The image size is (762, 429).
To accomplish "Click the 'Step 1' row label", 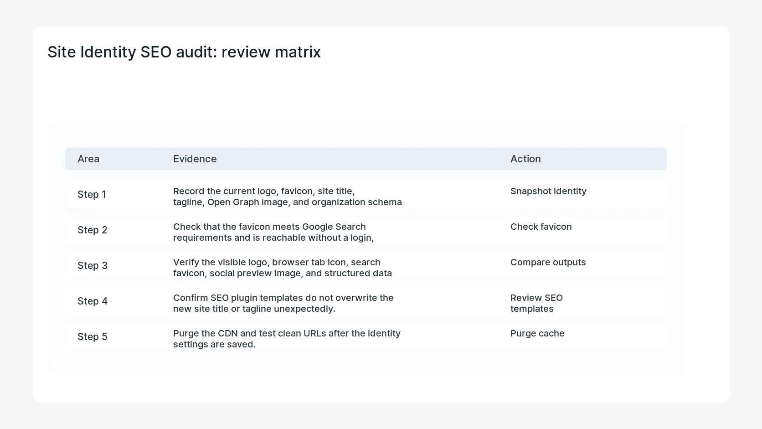I will pos(92,194).
